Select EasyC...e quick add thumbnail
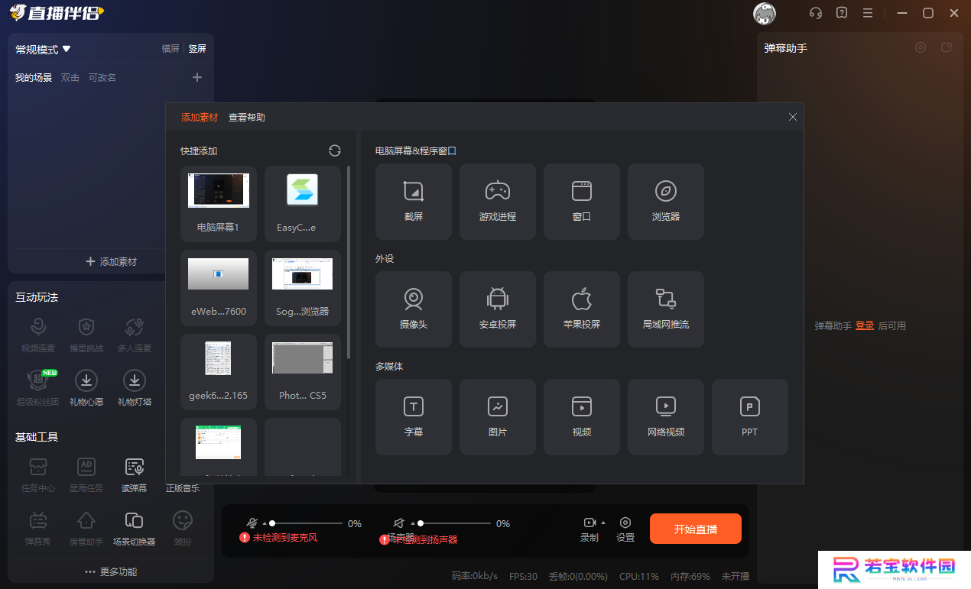Image resolution: width=971 pixels, height=589 pixels. click(303, 204)
